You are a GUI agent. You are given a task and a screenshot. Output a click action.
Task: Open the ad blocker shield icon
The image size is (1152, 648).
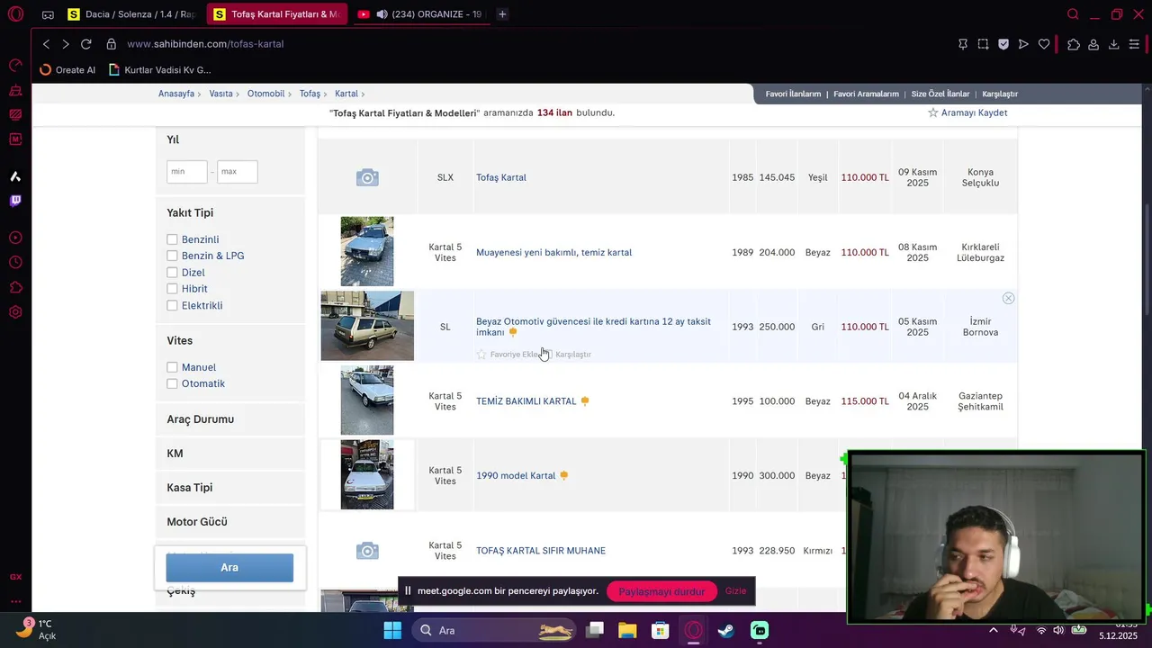1003,44
